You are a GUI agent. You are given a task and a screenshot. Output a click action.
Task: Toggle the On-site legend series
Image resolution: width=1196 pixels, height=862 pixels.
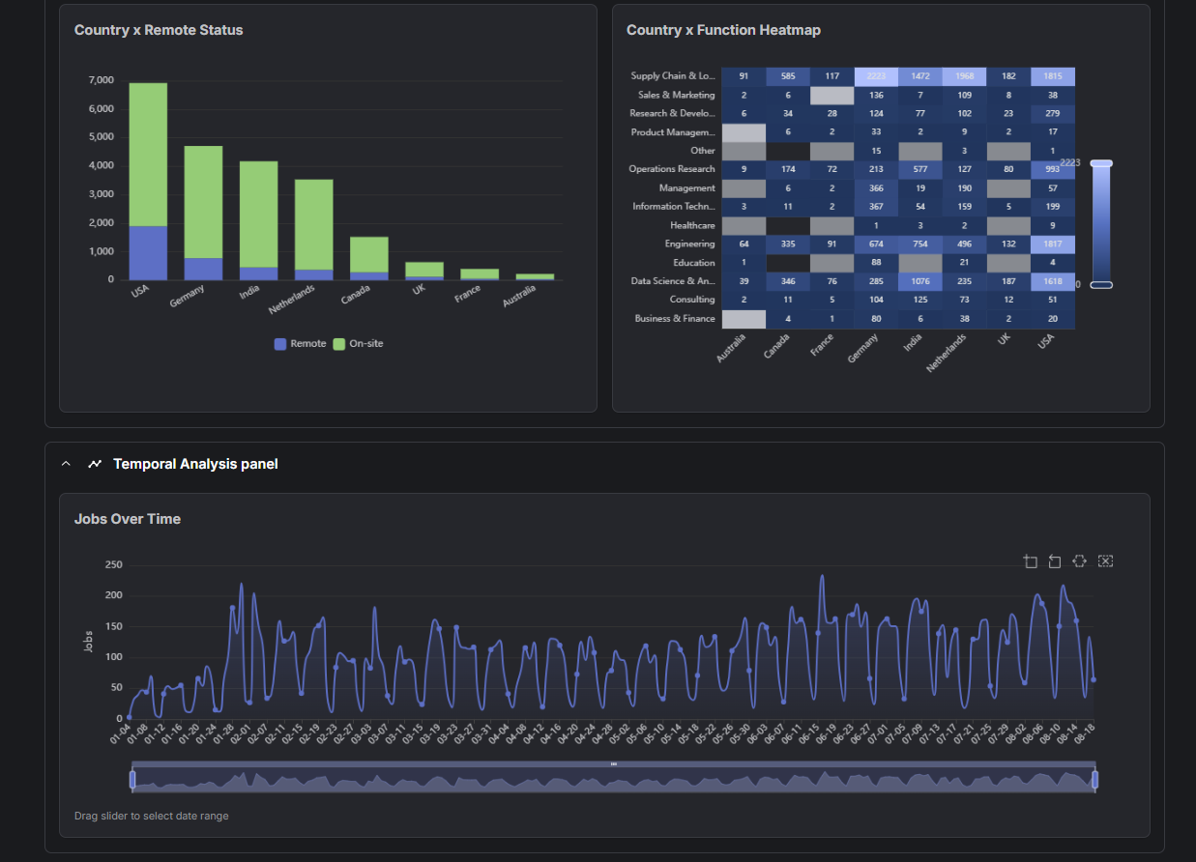[358, 344]
